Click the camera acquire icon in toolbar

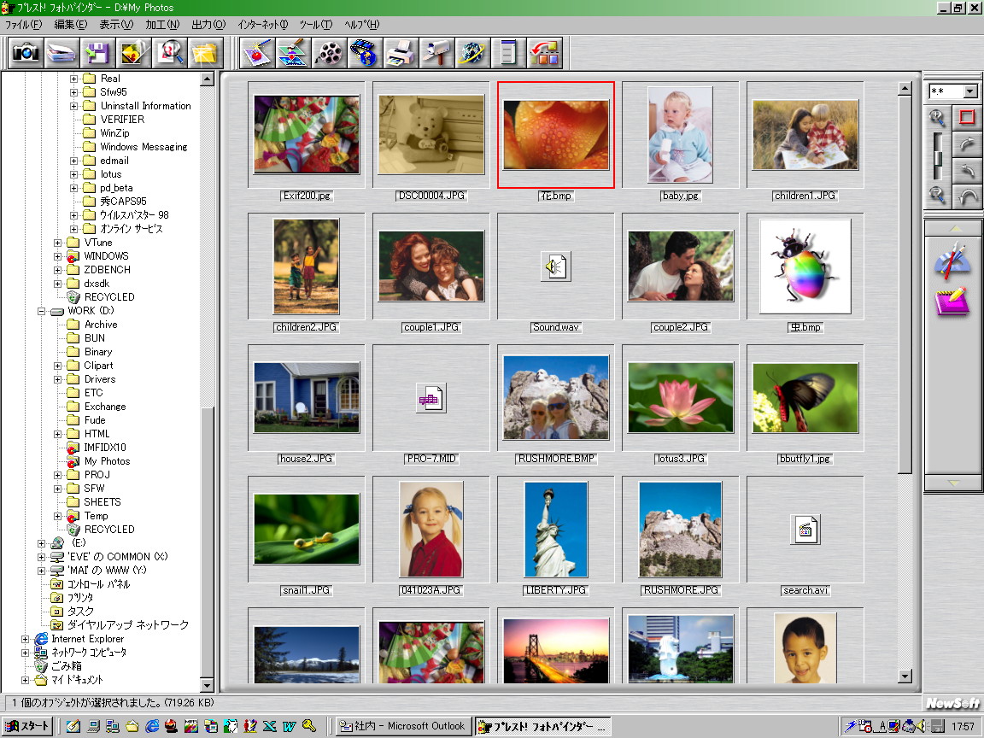pyautogui.click(x=26, y=53)
